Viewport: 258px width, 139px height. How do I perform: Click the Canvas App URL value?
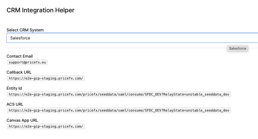point(46,127)
